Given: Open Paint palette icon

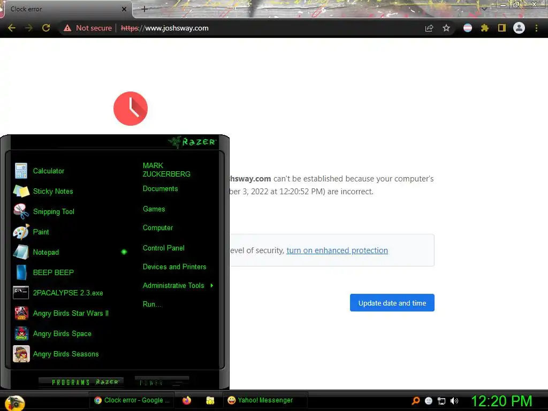Looking at the screenshot, I should tap(21, 232).
